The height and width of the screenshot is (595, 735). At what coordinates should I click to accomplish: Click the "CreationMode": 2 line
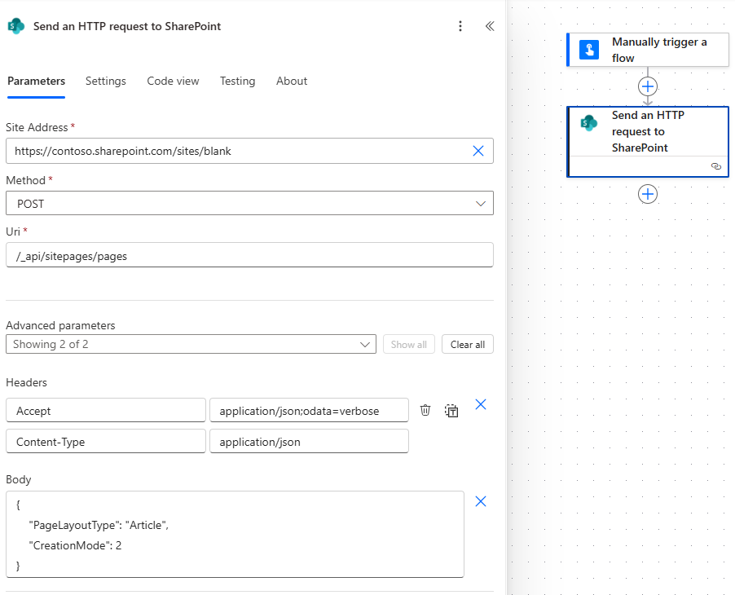pyautogui.click(x=75, y=545)
